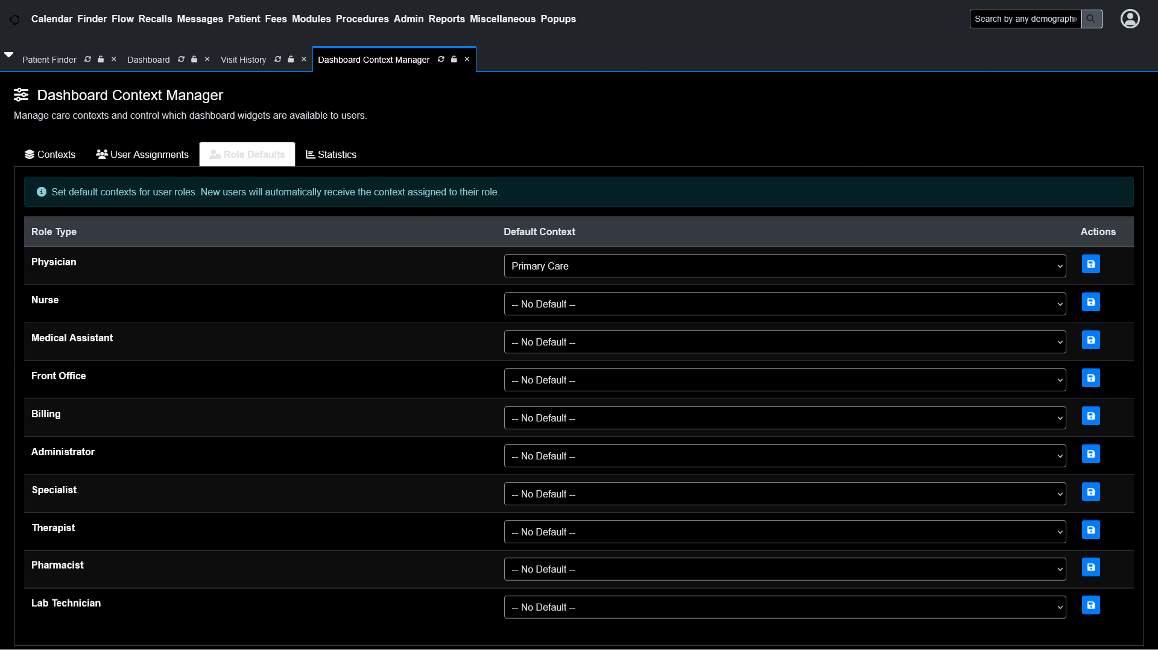Open Physician default context dropdown

pos(785,266)
